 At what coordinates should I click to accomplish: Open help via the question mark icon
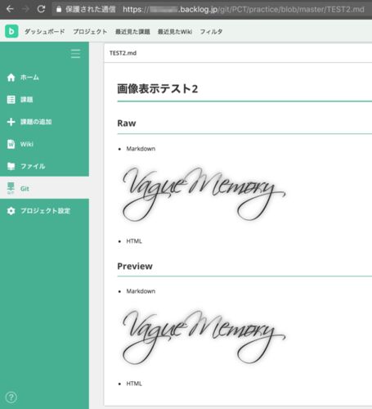11,398
